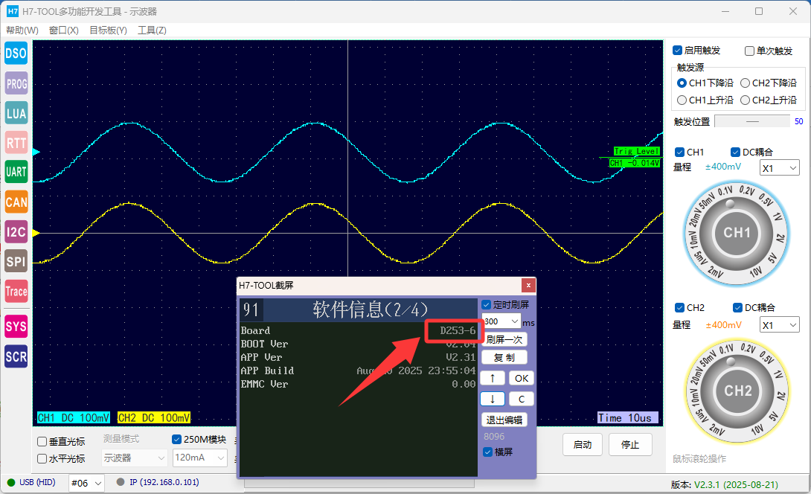
Task: Open the 目标板(Y) menu
Action: [108, 30]
